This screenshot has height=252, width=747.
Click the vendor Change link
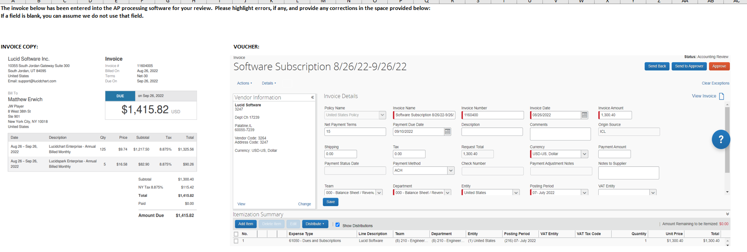304,204
